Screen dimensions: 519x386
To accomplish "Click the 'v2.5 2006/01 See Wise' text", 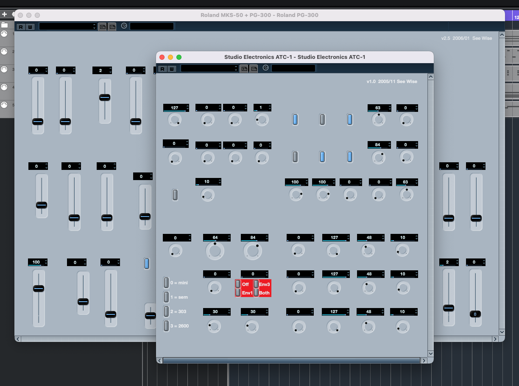I will coord(466,38).
